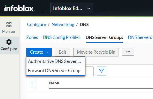153x99 pixels.
Task: Open the DNS Servers tab
Action: tap(140, 37)
